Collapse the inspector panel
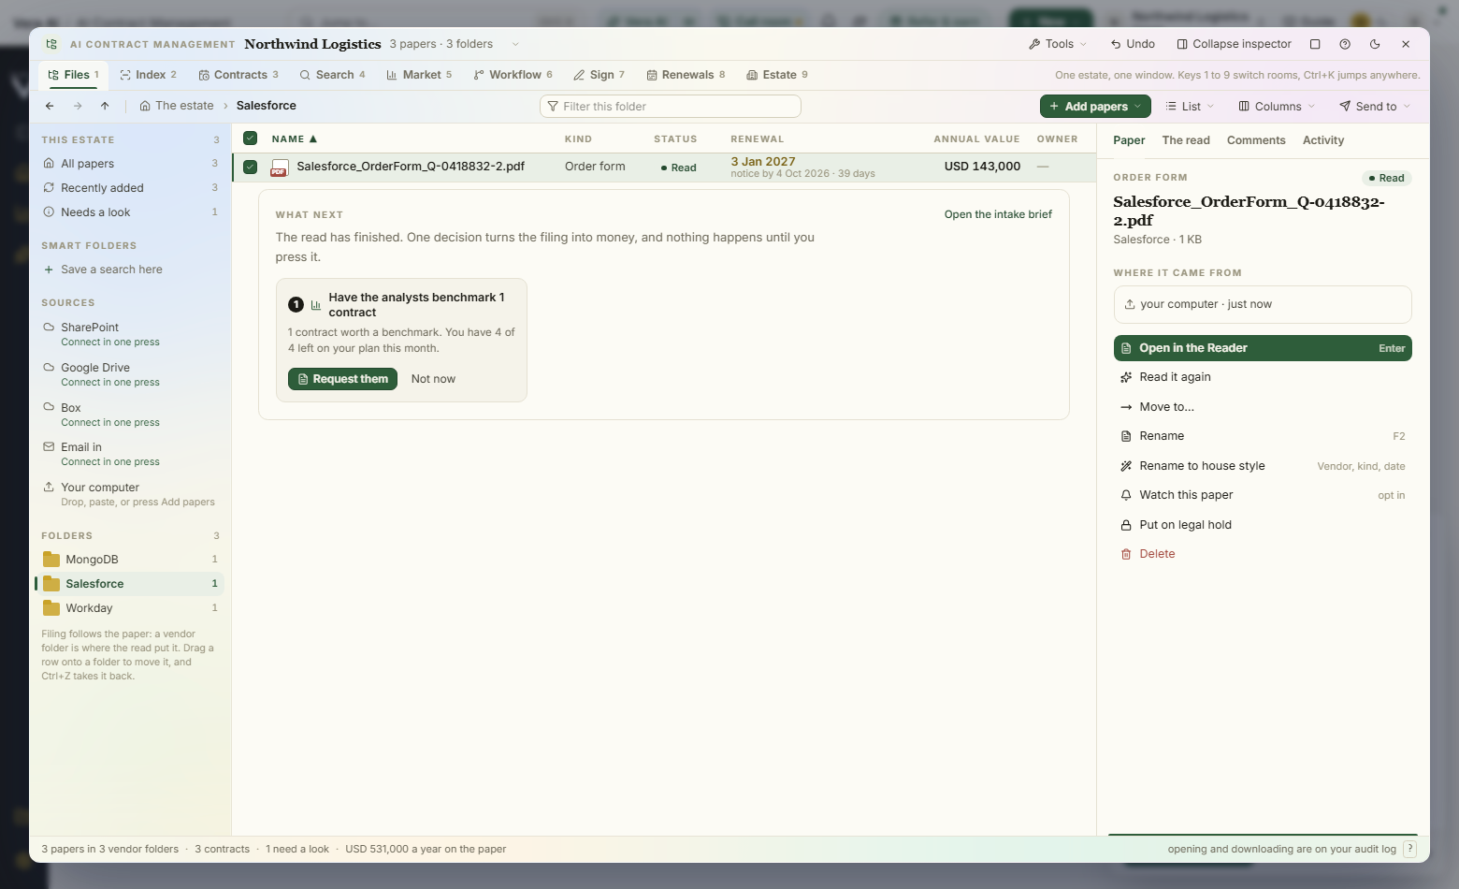1459x889 pixels. point(1234,44)
